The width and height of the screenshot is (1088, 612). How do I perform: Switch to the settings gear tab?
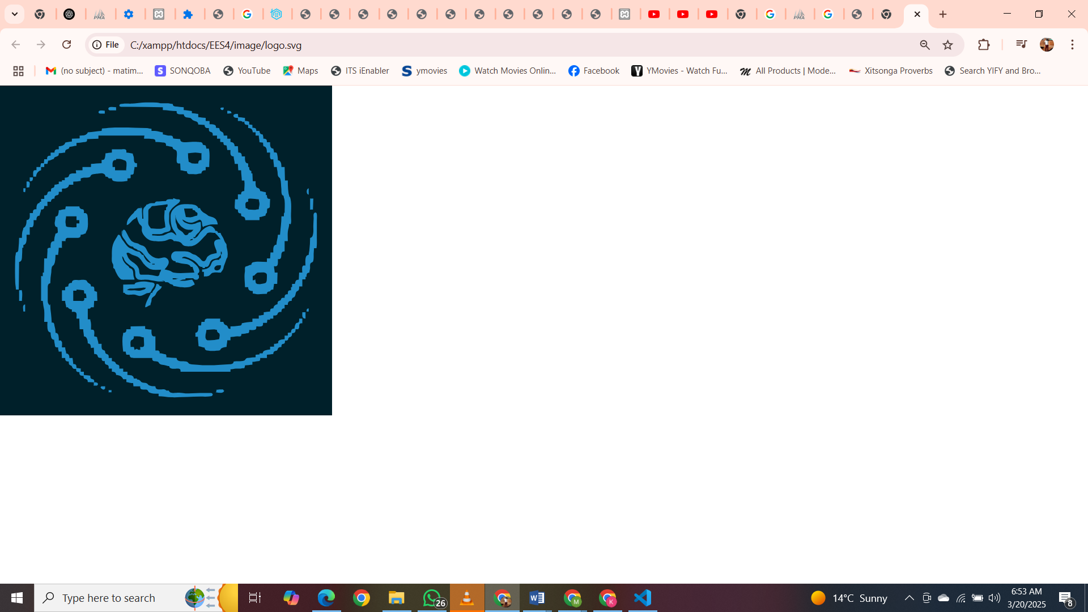(130, 14)
